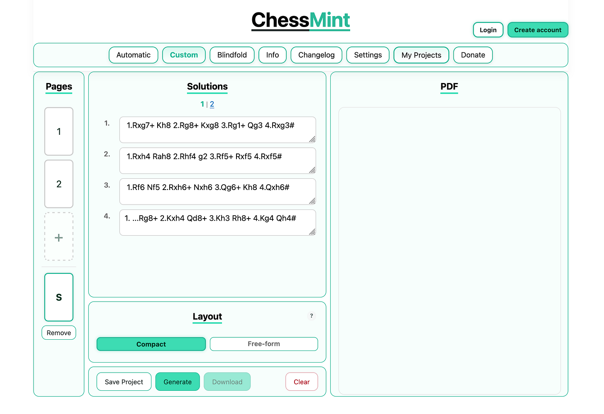
Task: Click solution 3 text field starting 1.Rf6
Action: point(218,192)
